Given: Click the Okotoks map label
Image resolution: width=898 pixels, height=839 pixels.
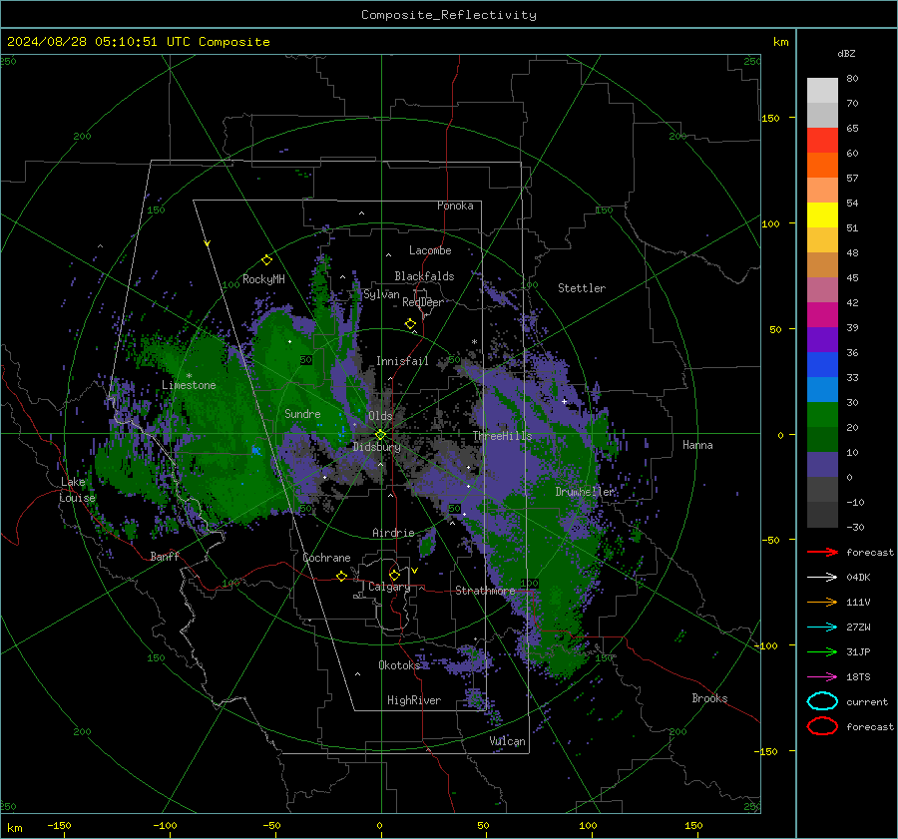Looking at the screenshot, I should click(x=399, y=664).
